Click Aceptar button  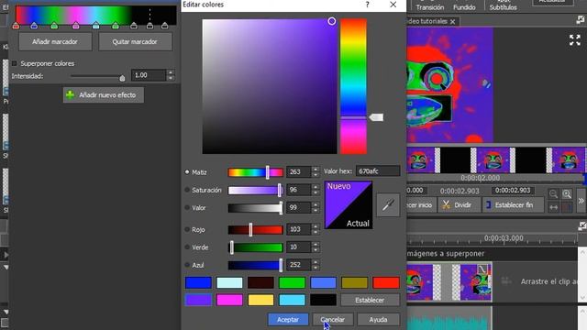288,320
